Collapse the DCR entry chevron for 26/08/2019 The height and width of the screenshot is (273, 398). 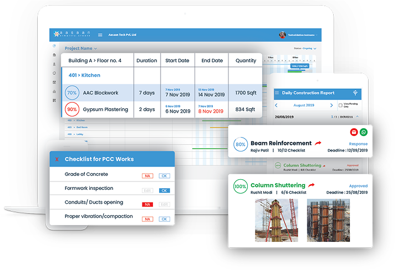(357, 117)
